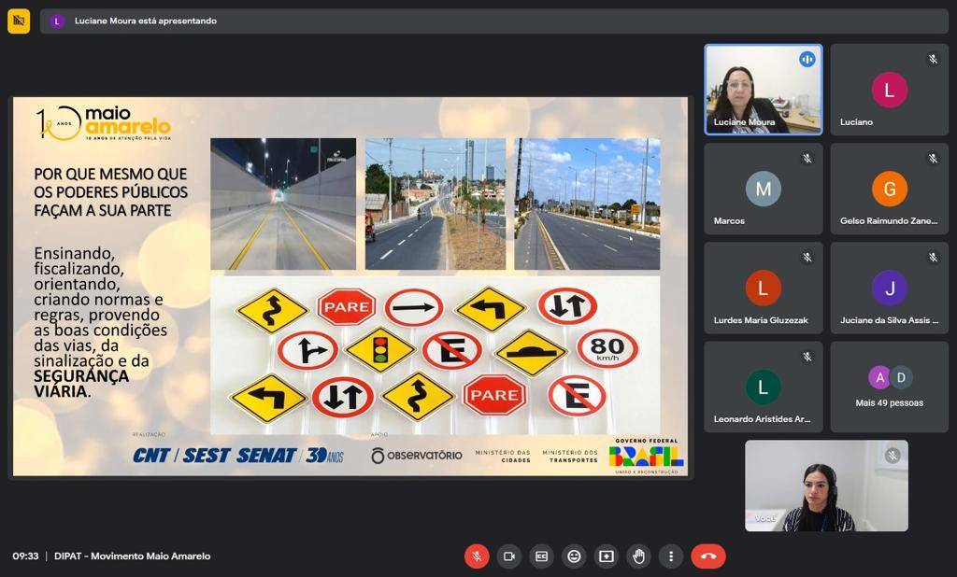Viewport: 957px width, 577px height.
Task: Click the present screen button
Action: coord(606,556)
